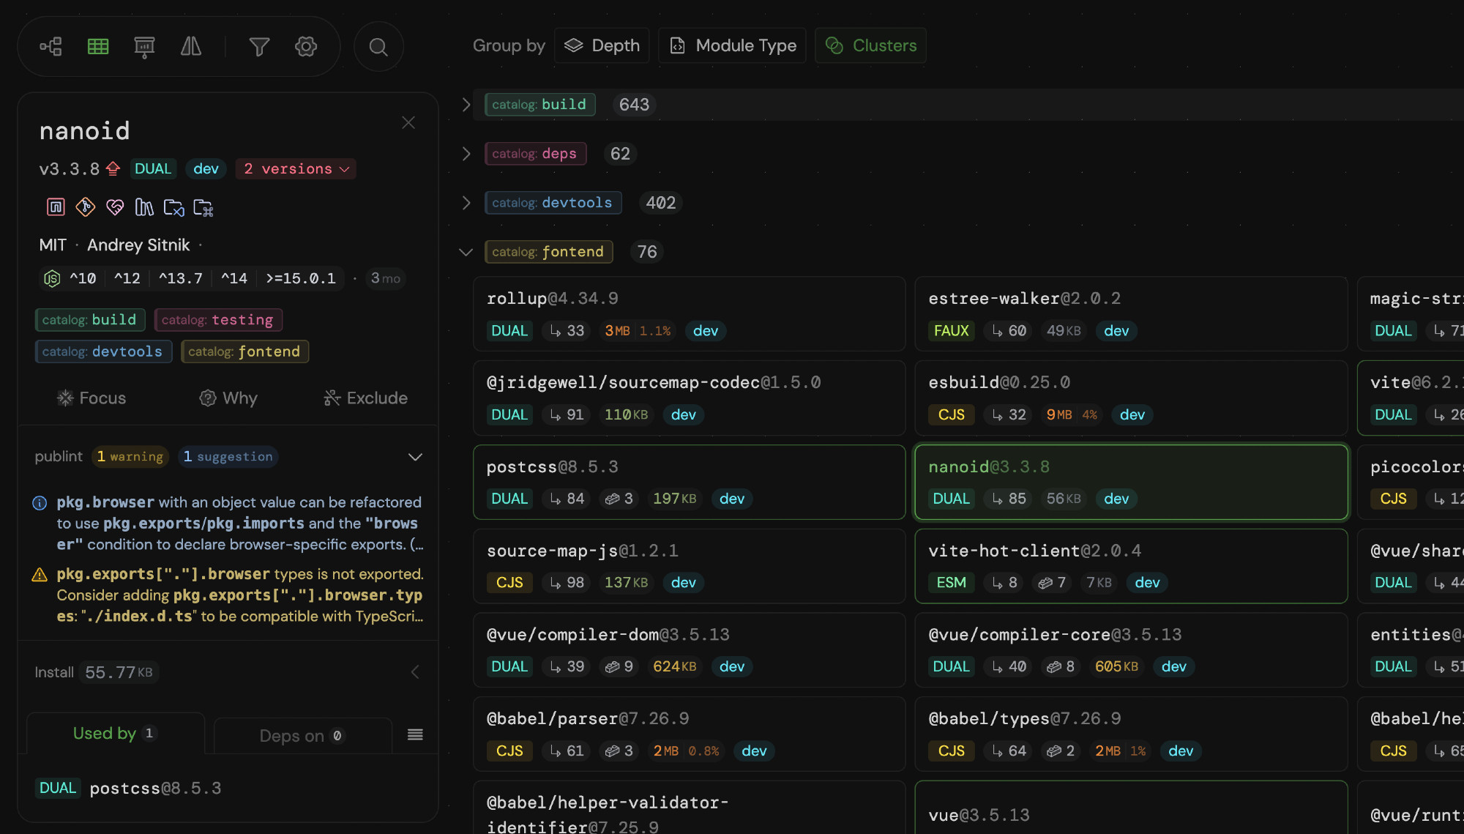Collapse the catalog: fontend group
Image resolution: width=1464 pixels, height=834 pixels.
click(466, 252)
